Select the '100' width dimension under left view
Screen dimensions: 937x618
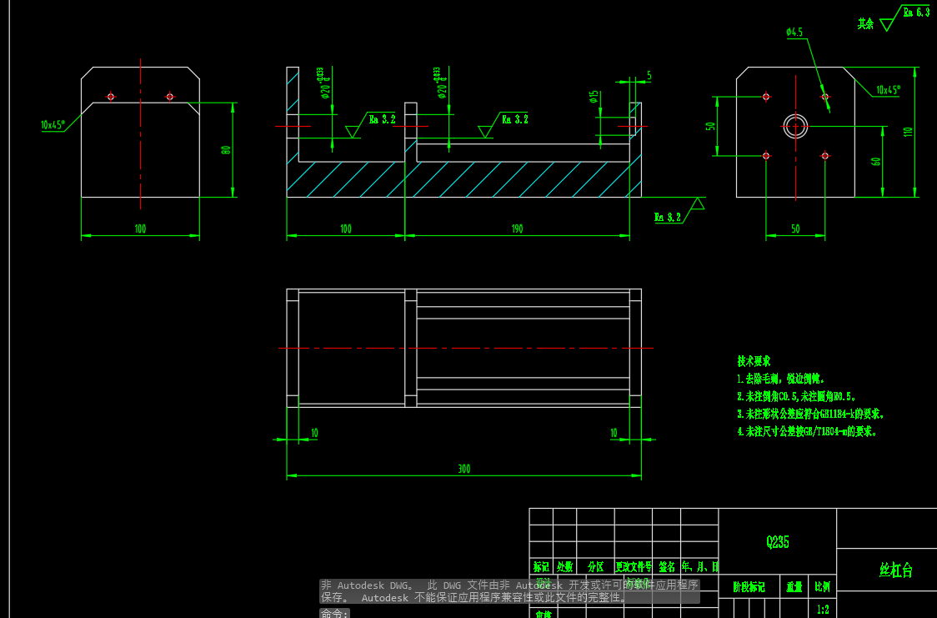click(x=140, y=229)
